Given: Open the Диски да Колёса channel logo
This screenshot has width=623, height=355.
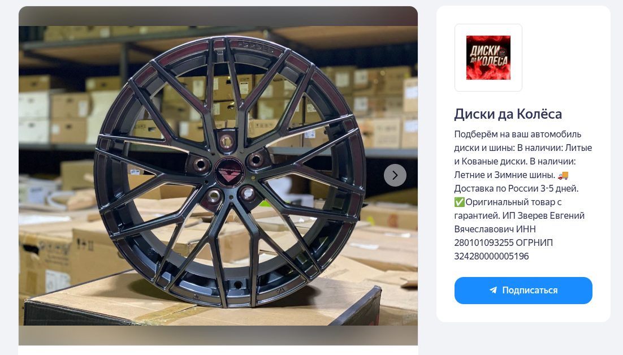Looking at the screenshot, I should pos(488,58).
